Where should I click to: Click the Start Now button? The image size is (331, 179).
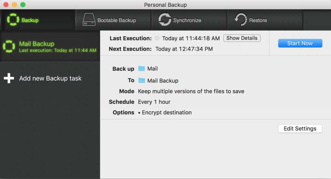[300, 43]
